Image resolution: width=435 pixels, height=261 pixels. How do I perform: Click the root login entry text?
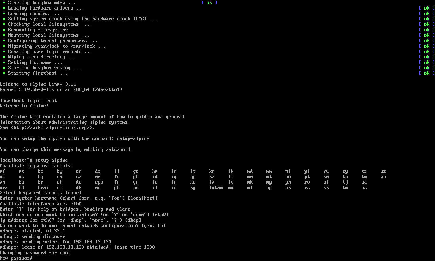(x=51, y=100)
